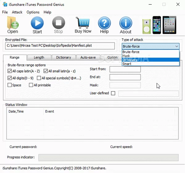Switch to the Length tab

[39, 57]
